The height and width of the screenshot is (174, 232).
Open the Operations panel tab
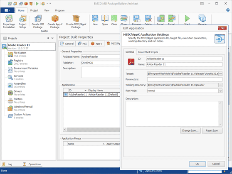32,164
